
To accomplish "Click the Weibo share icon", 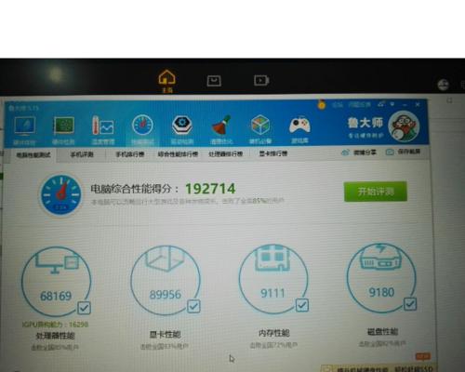I will pyautogui.click(x=345, y=153).
